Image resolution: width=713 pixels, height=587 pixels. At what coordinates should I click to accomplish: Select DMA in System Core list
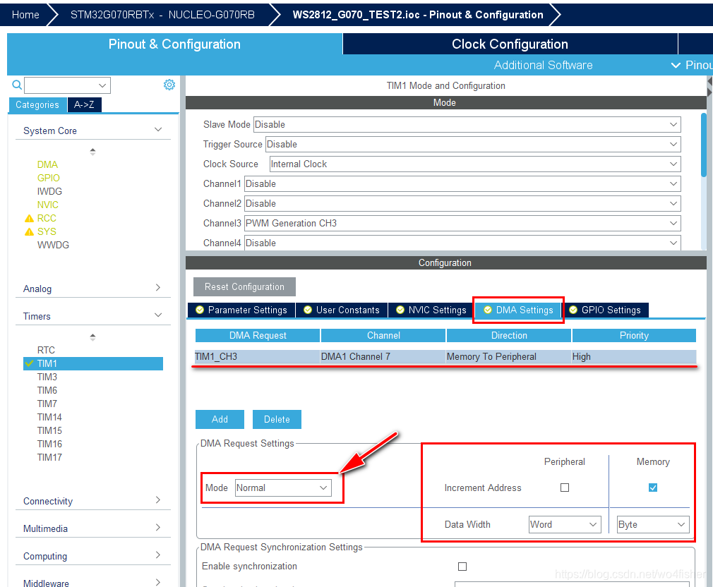[x=47, y=165]
